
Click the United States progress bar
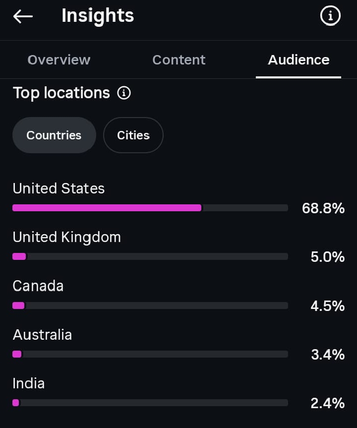pyautogui.click(x=150, y=208)
